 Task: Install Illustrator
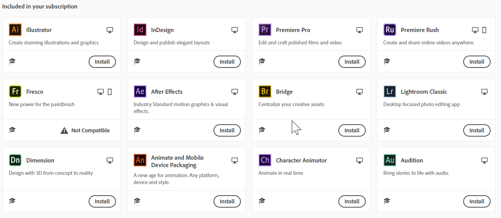[102, 62]
